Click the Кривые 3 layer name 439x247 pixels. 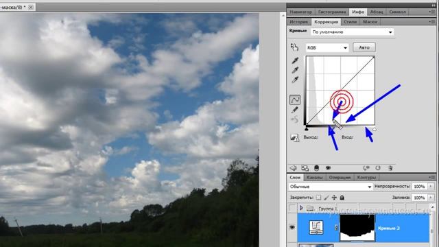point(389,228)
